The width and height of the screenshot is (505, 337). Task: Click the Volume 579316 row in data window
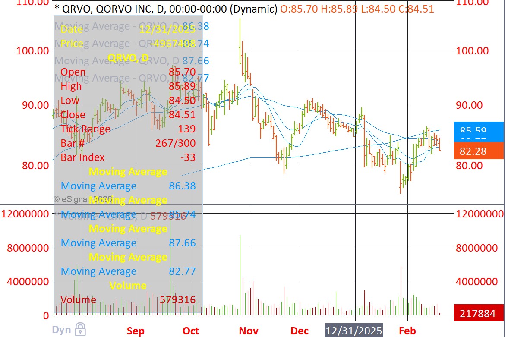click(x=128, y=299)
